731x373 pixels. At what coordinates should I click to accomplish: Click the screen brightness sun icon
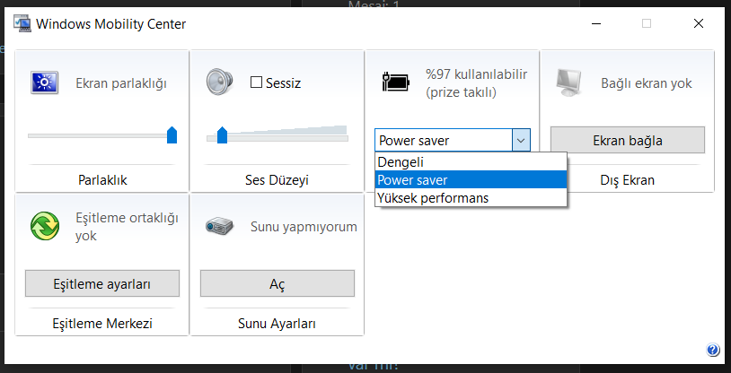[x=43, y=82]
